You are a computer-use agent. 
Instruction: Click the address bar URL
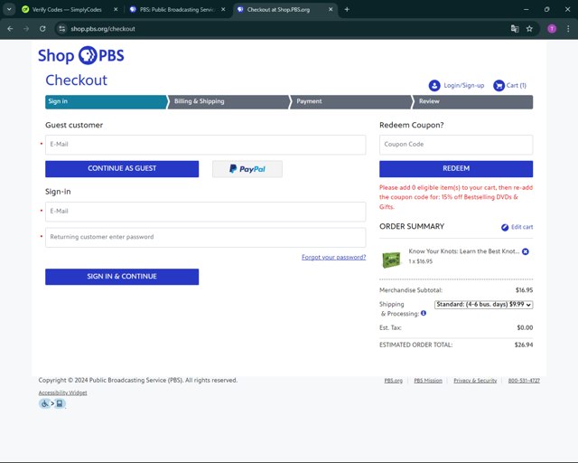[x=103, y=29]
